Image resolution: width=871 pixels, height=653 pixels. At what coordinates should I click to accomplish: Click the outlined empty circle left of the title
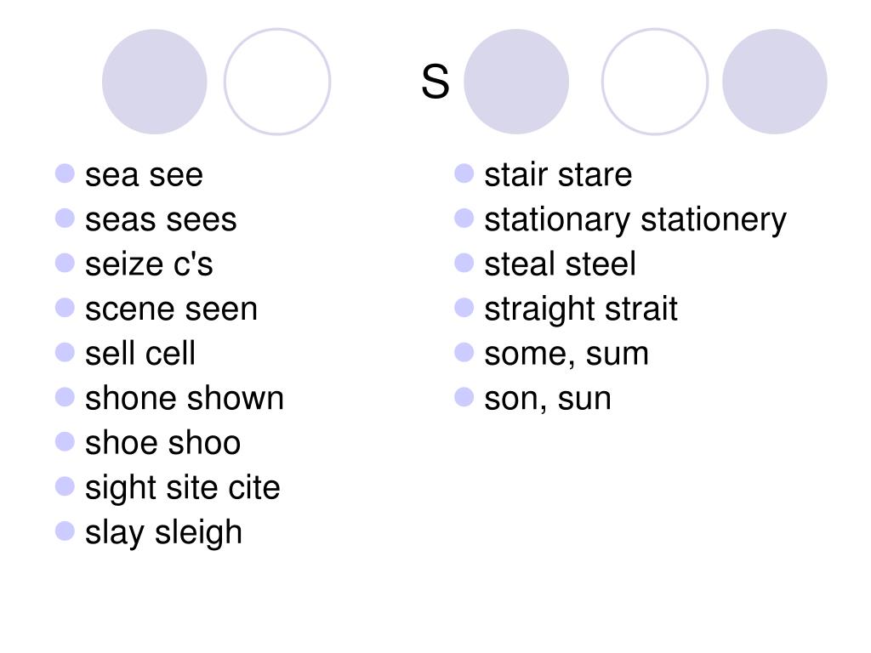click(277, 82)
